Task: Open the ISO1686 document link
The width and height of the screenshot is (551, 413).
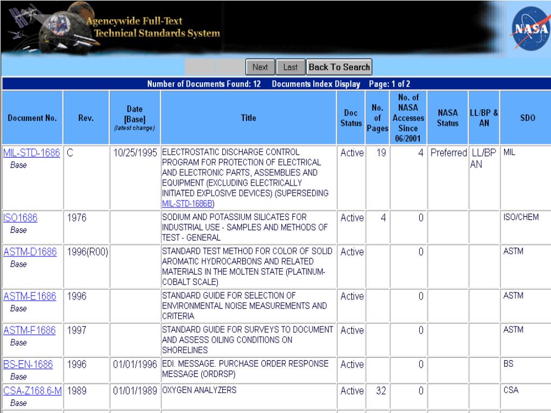Action: click(20, 218)
